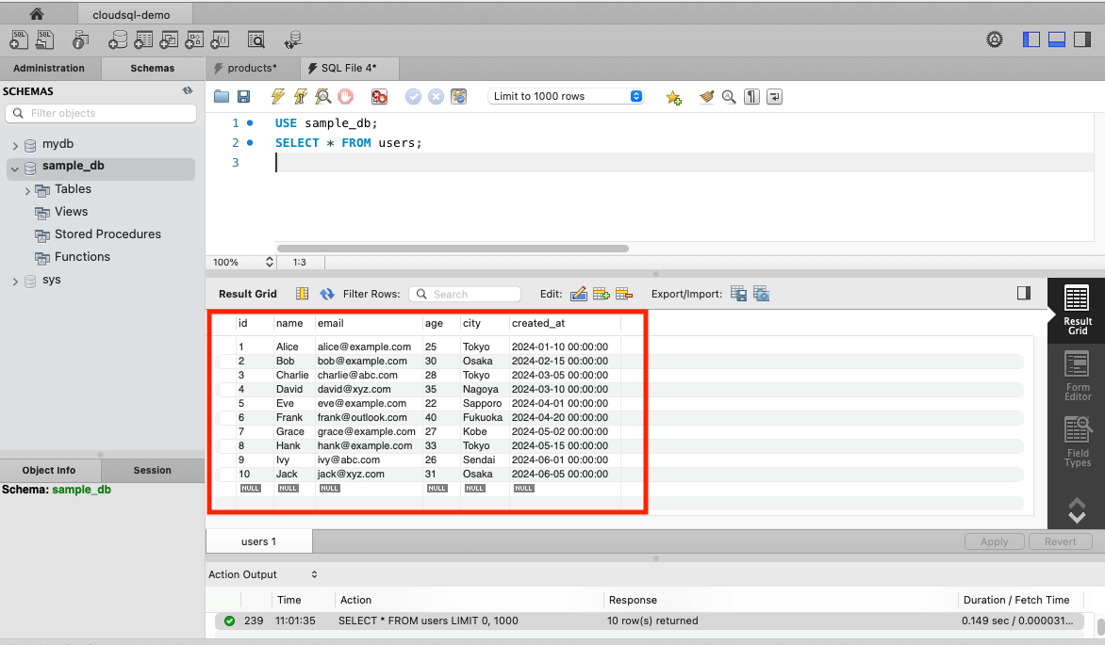Save the SQL script to file
The width and height of the screenshot is (1105, 645).
[244, 96]
